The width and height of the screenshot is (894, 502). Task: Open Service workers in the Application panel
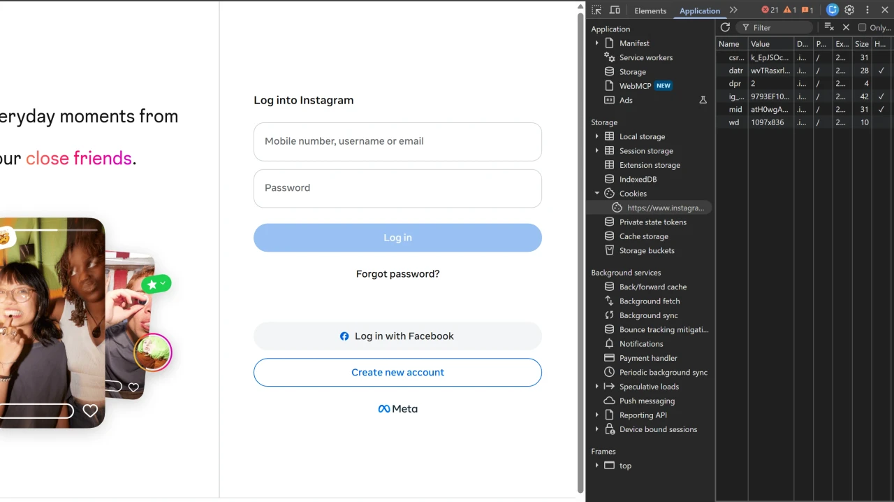tap(646, 57)
